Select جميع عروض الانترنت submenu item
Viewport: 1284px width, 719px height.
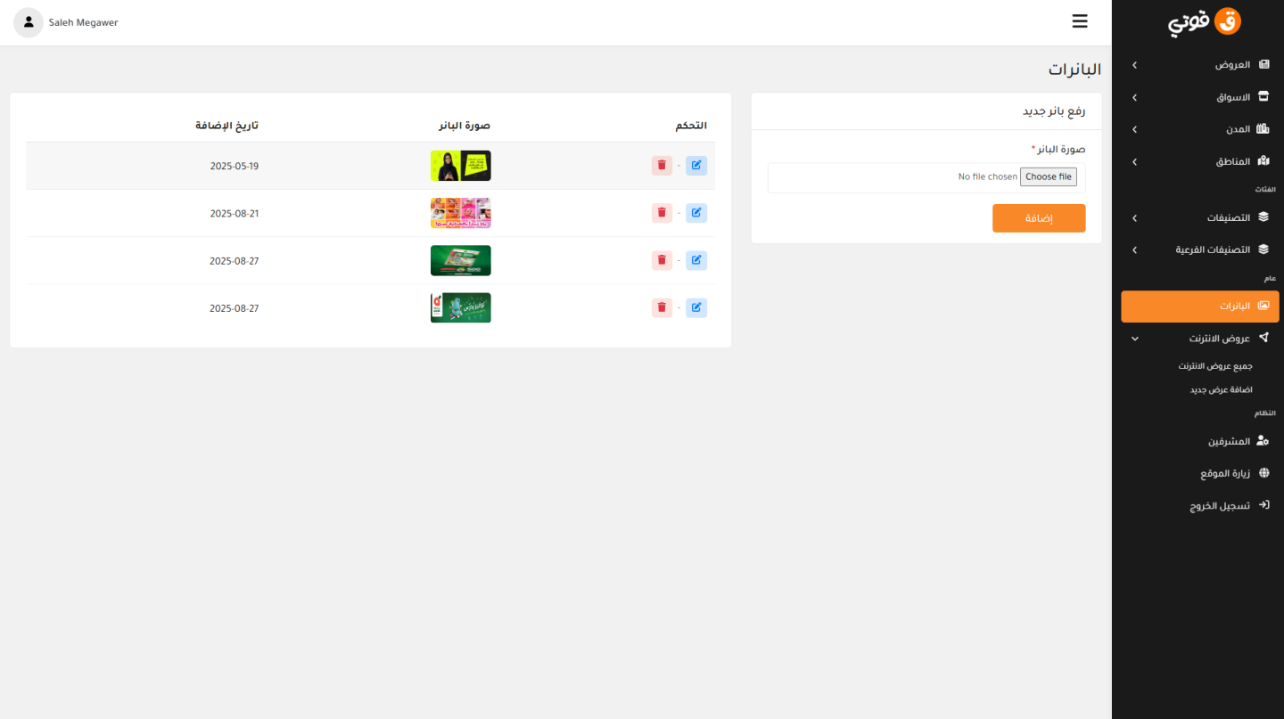coord(1214,366)
